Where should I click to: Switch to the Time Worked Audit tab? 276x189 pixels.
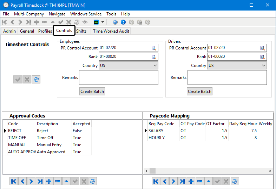(x=111, y=31)
